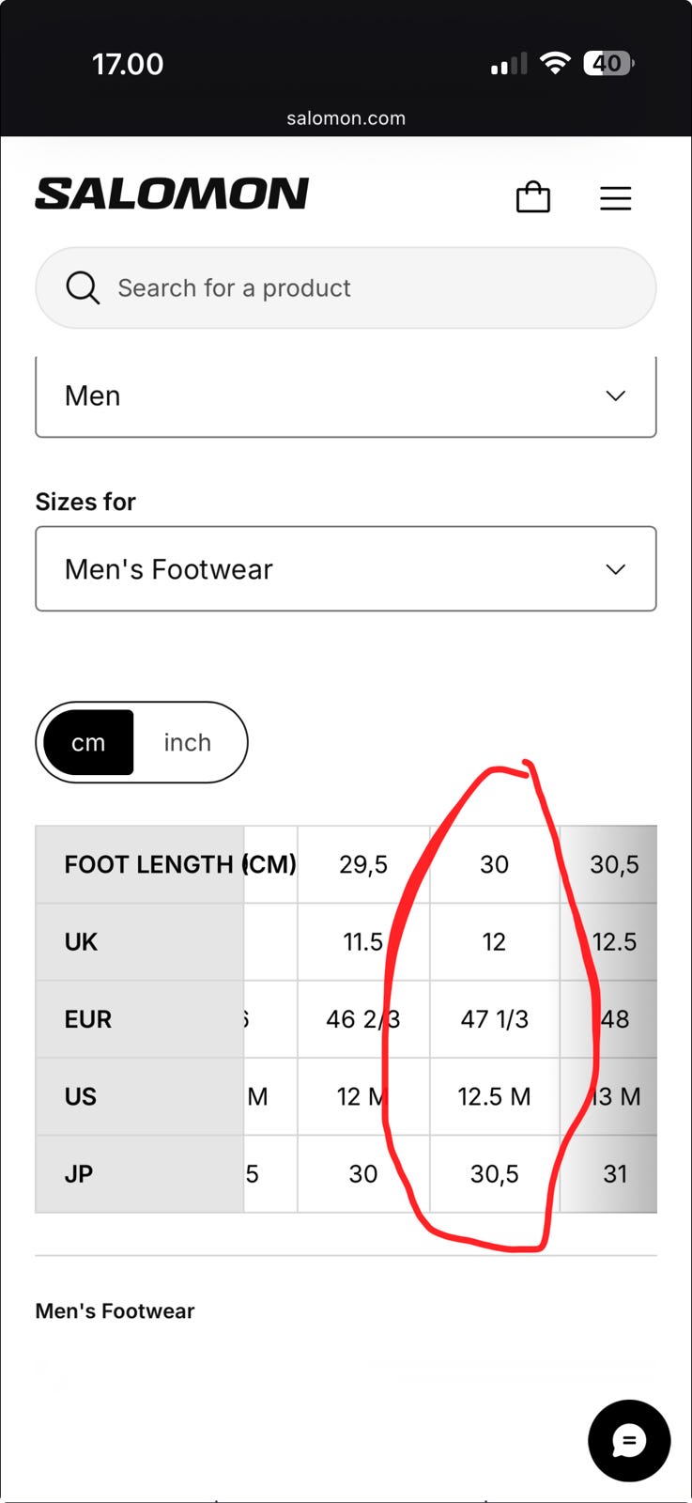The height and width of the screenshot is (1503, 692).
Task: Open the hamburger menu icon
Action: point(615,198)
